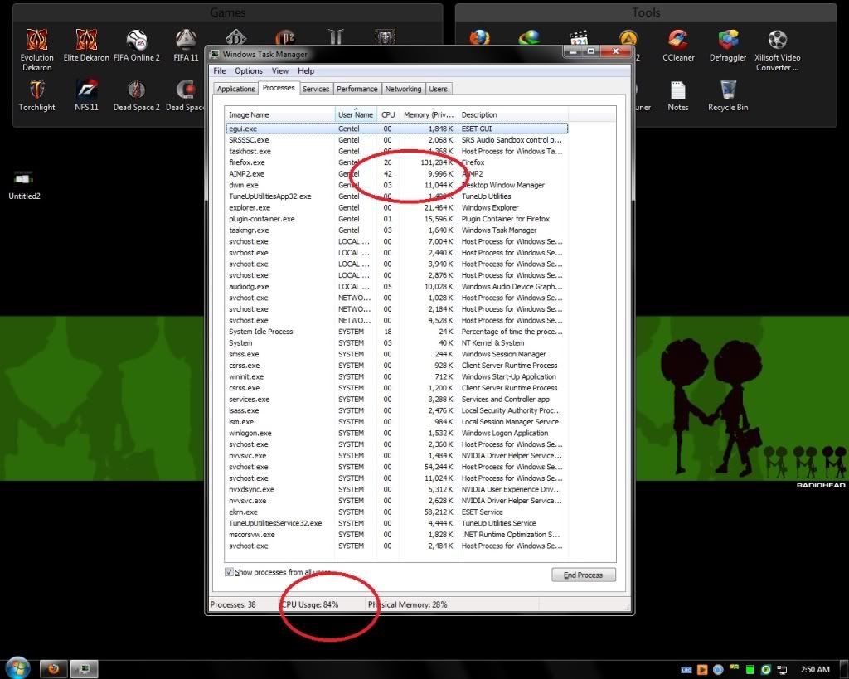The height and width of the screenshot is (679, 849).
Task: Select the Recycle Bin icon
Action: click(x=728, y=95)
